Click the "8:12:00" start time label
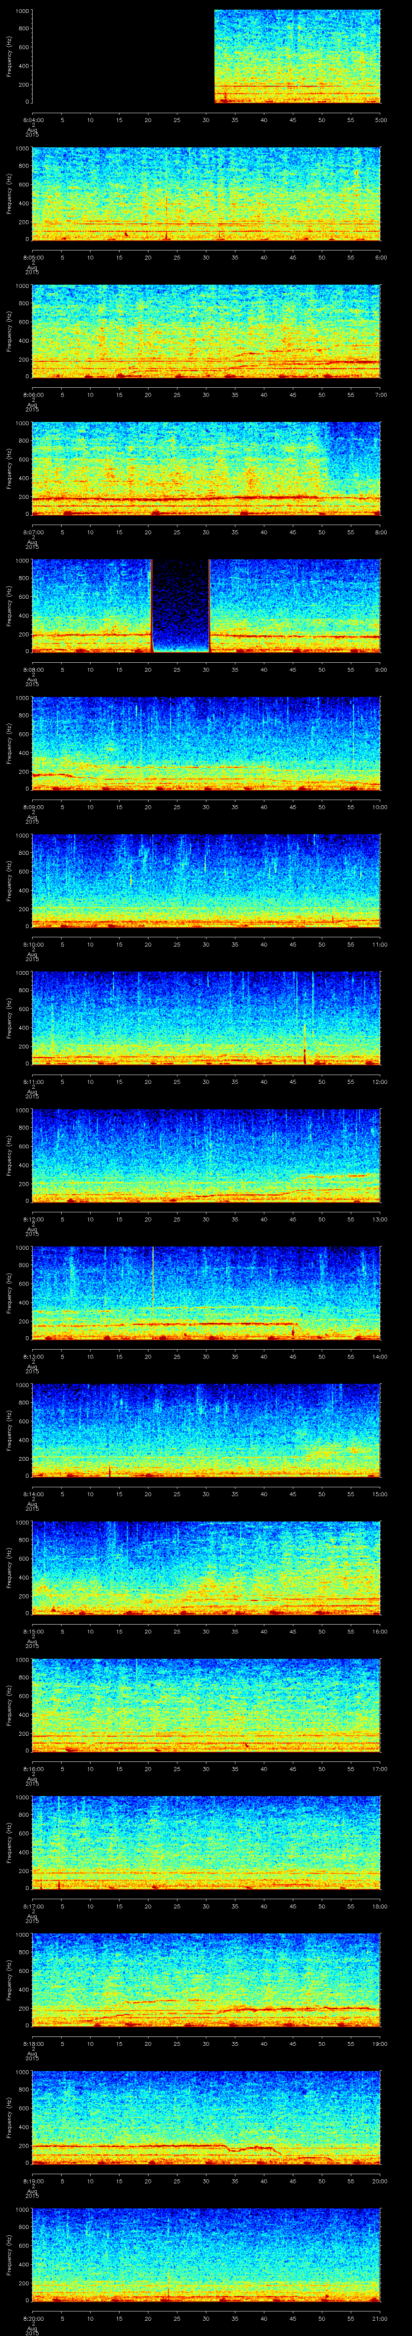The image size is (412, 2336). coord(33,1219)
